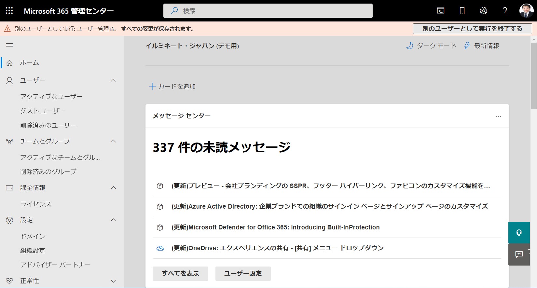Click the Home house icon

9,63
